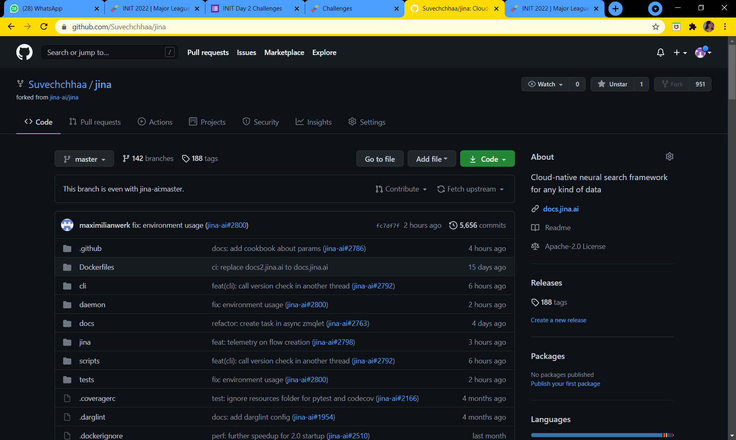Switch to the Projects tab
The width and height of the screenshot is (736, 440).
tap(207, 122)
